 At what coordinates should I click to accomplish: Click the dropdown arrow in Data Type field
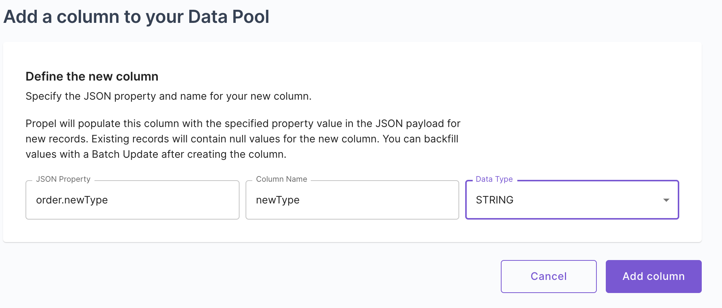pyautogui.click(x=666, y=200)
